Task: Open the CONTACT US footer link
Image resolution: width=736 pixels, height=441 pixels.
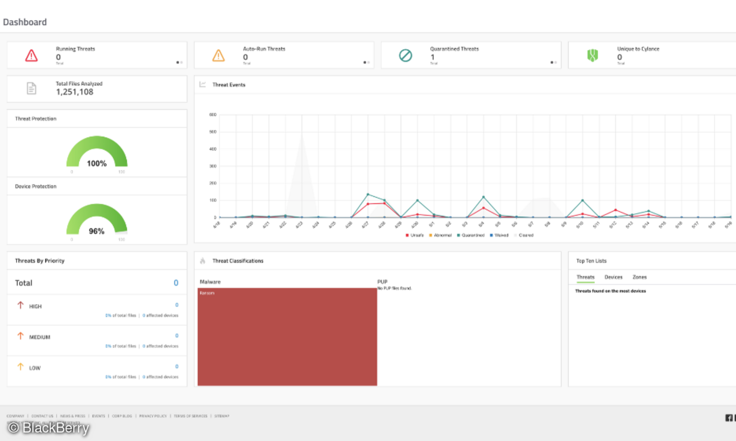Action: coord(42,416)
